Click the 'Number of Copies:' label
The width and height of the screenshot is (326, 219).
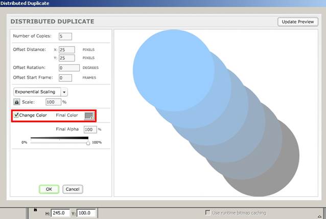32,36
